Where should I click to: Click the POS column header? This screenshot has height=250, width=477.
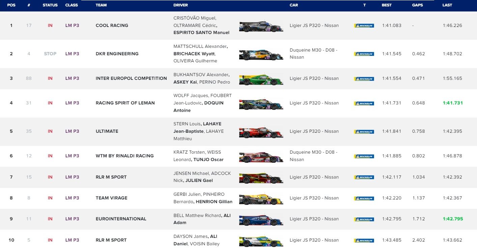click(x=11, y=5)
